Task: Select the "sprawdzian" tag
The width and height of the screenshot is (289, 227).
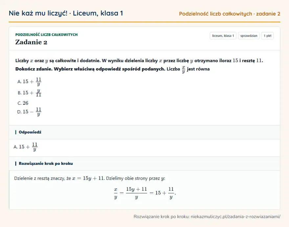Action: [x=249, y=36]
